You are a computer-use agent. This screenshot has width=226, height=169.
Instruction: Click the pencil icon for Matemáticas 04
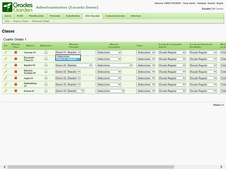(x=6, y=84)
